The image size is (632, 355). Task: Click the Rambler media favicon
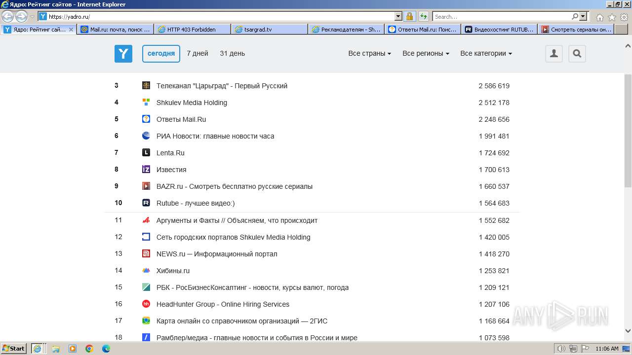click(146, 337)
